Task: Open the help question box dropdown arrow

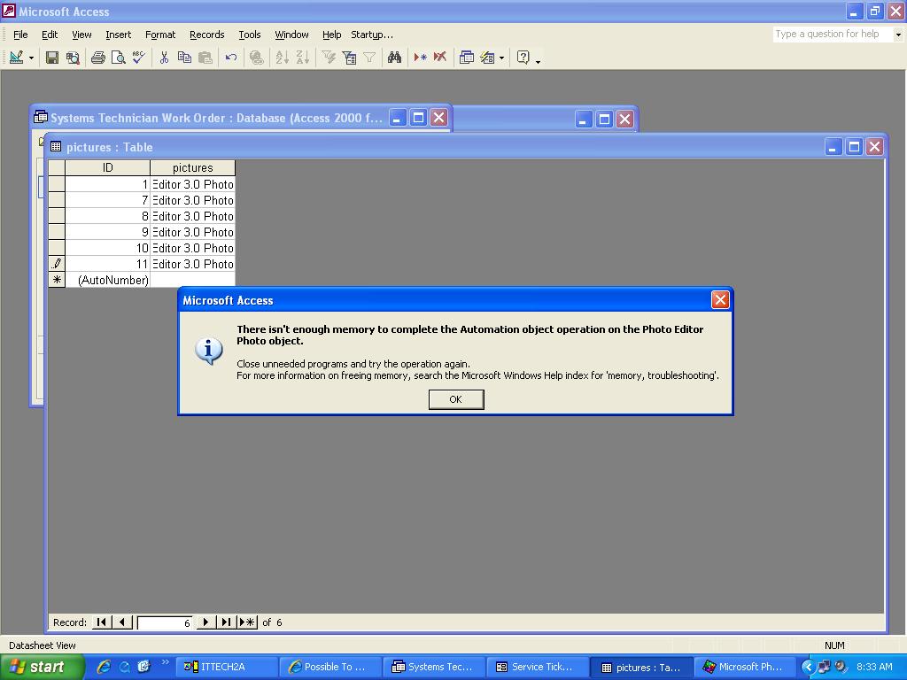Action: (898, 35)
